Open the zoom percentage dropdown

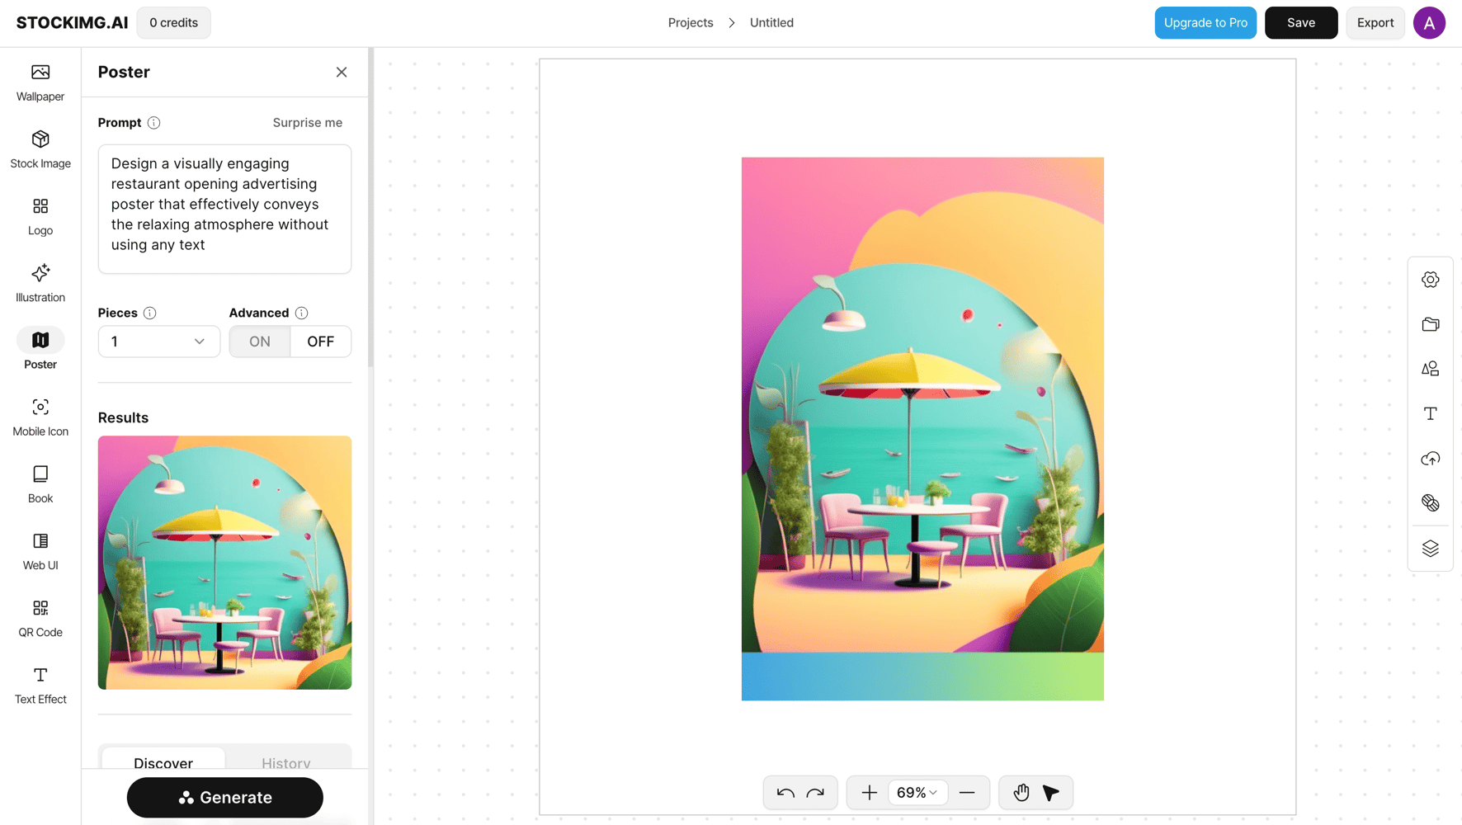coord(917,792)
